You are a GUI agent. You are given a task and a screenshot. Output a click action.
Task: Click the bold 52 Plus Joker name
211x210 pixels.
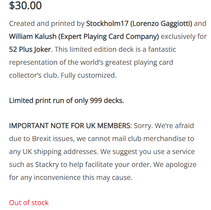[x=30, y=49]
